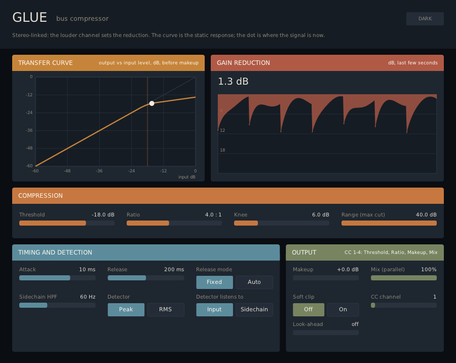Click the Threshold slider bar
Screen dimensions: 456x363
pyautogui.click(x=66, y=223)
